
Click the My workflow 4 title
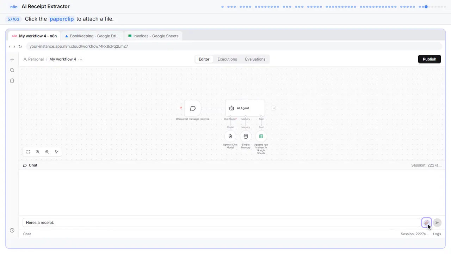[63, 59]
